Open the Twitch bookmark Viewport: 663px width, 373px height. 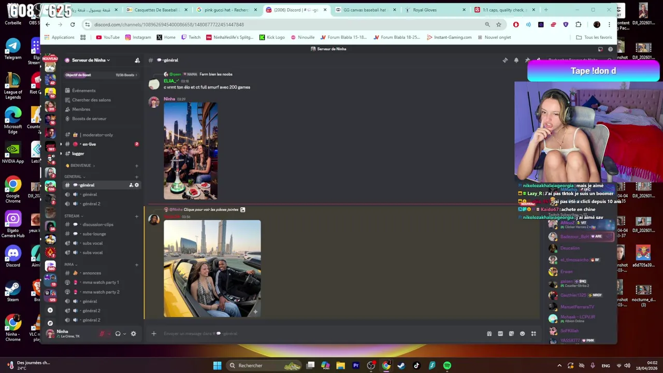tap(191, 37)
